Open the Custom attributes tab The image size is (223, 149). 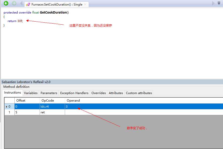139,93
